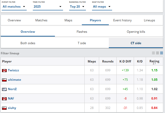This screenshot has width=165, height=113.
Task: Click the Poland flag next to siuhy
Action: click(4, 108)
